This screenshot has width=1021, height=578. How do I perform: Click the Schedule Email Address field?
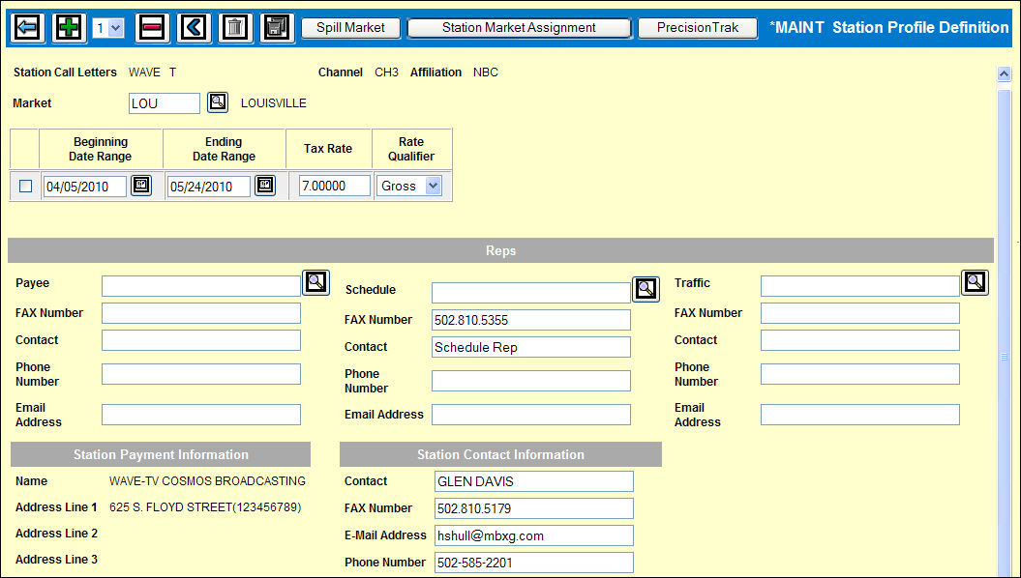(x=531, y=415)
